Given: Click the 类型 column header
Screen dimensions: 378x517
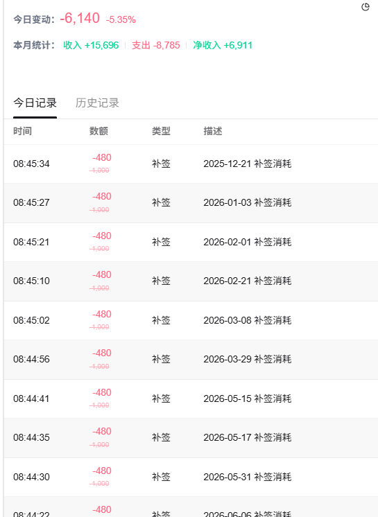Looking at the screenshot, I should (x=161, y=131).
